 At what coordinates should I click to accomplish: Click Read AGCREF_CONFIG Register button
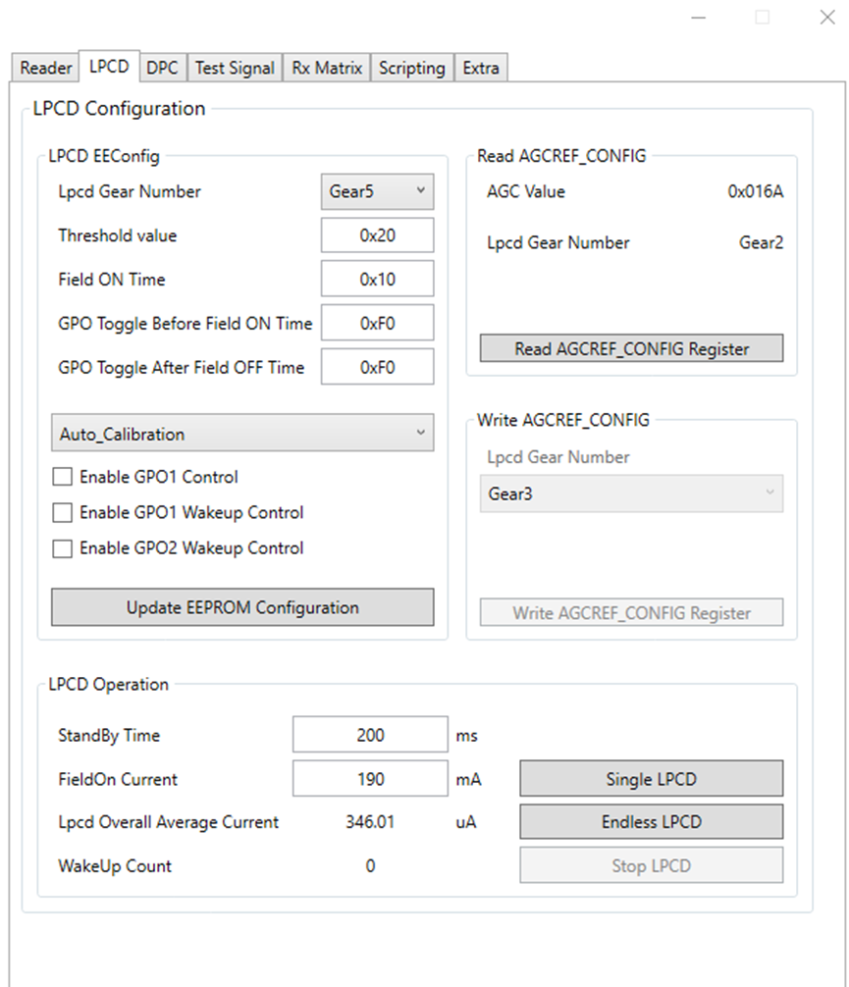point(630,347)
